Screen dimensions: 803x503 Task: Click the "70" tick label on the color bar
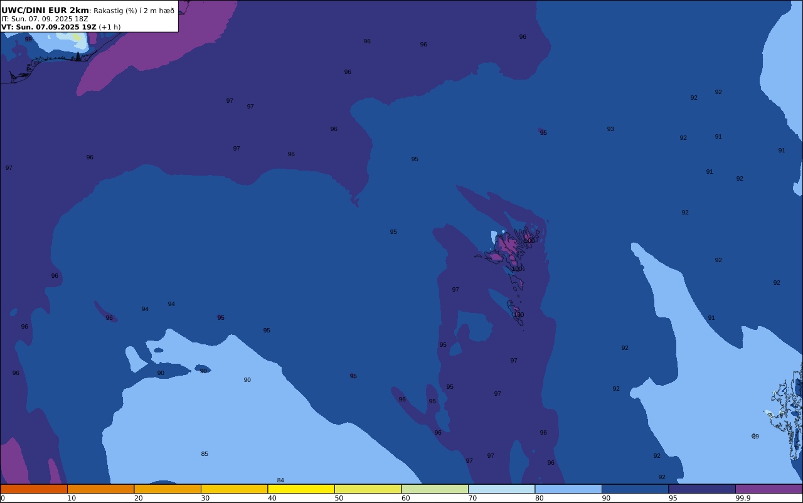click(x=472, y=498)
